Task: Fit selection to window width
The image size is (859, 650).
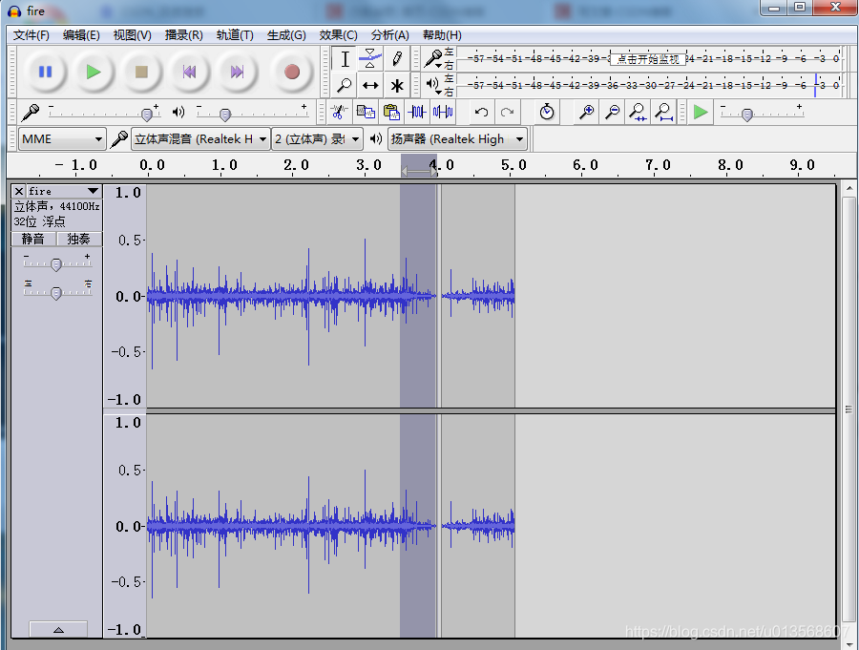Action: point(638,113)
